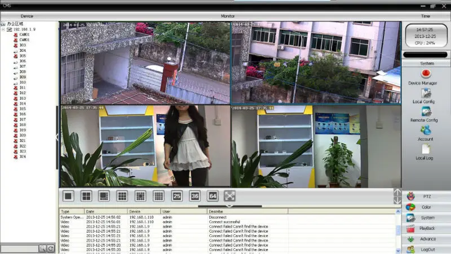Select the thirteen-view layout with center pane
This screenshot has width=451, height=254.
click(140, 196)
